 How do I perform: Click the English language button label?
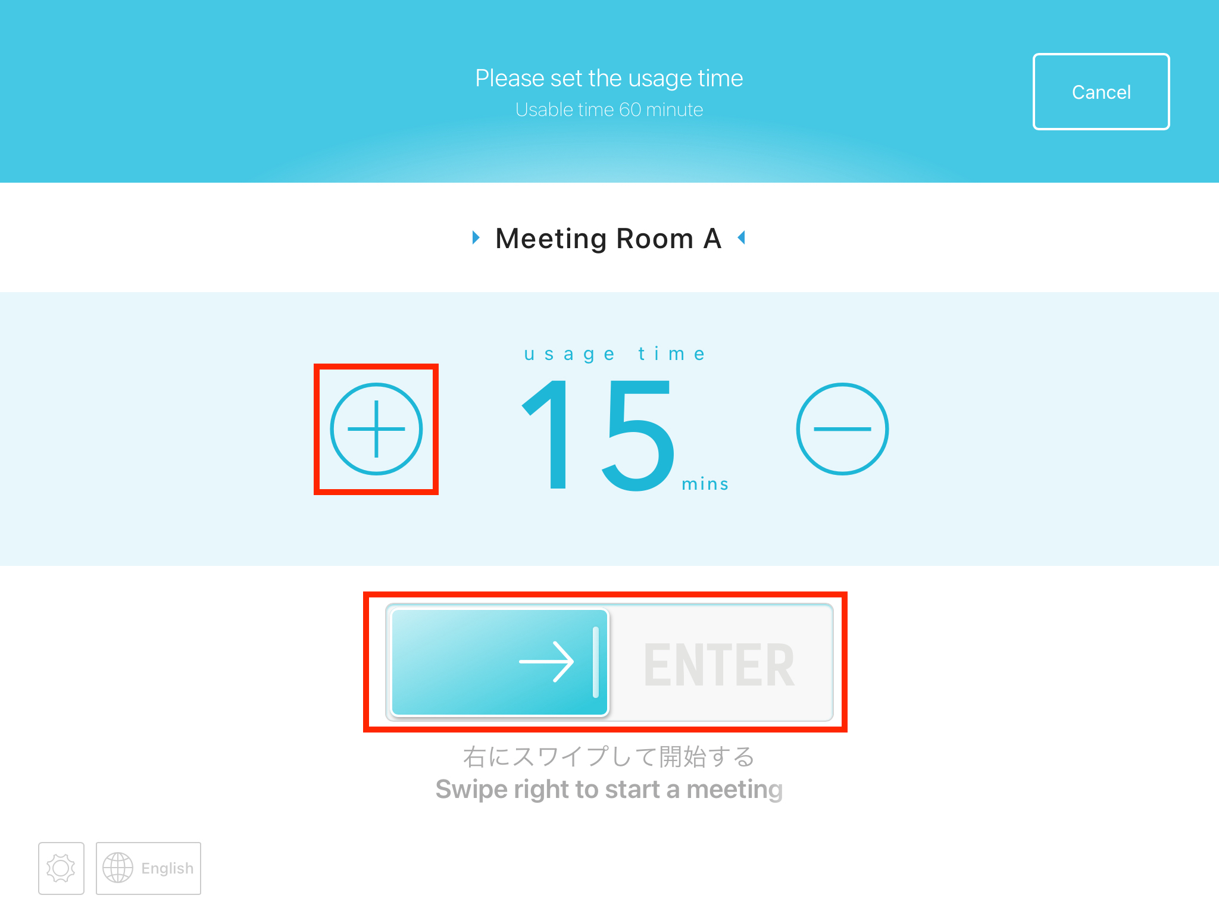167,868
